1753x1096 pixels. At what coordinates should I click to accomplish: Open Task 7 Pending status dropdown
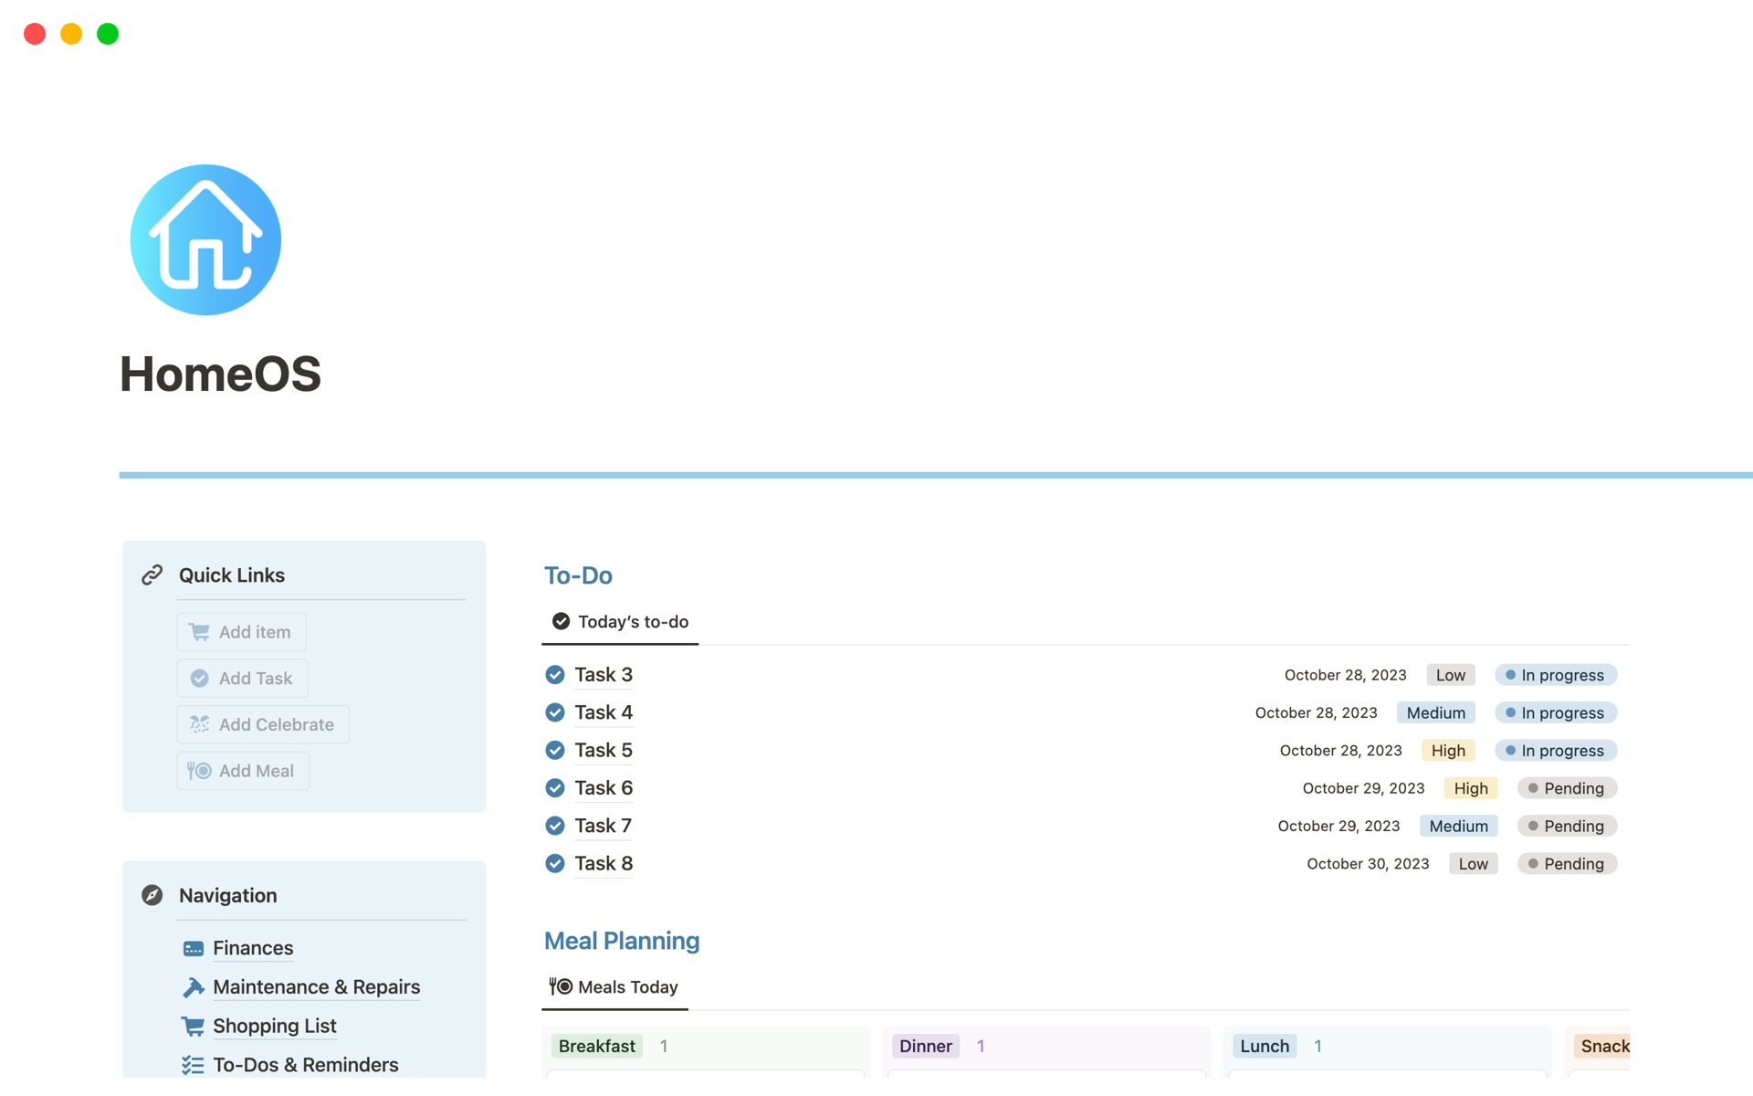pos(1566,826)
